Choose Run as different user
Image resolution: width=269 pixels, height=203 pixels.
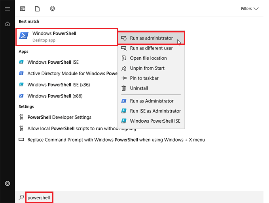pyautogui.click(x=151, y=48)
